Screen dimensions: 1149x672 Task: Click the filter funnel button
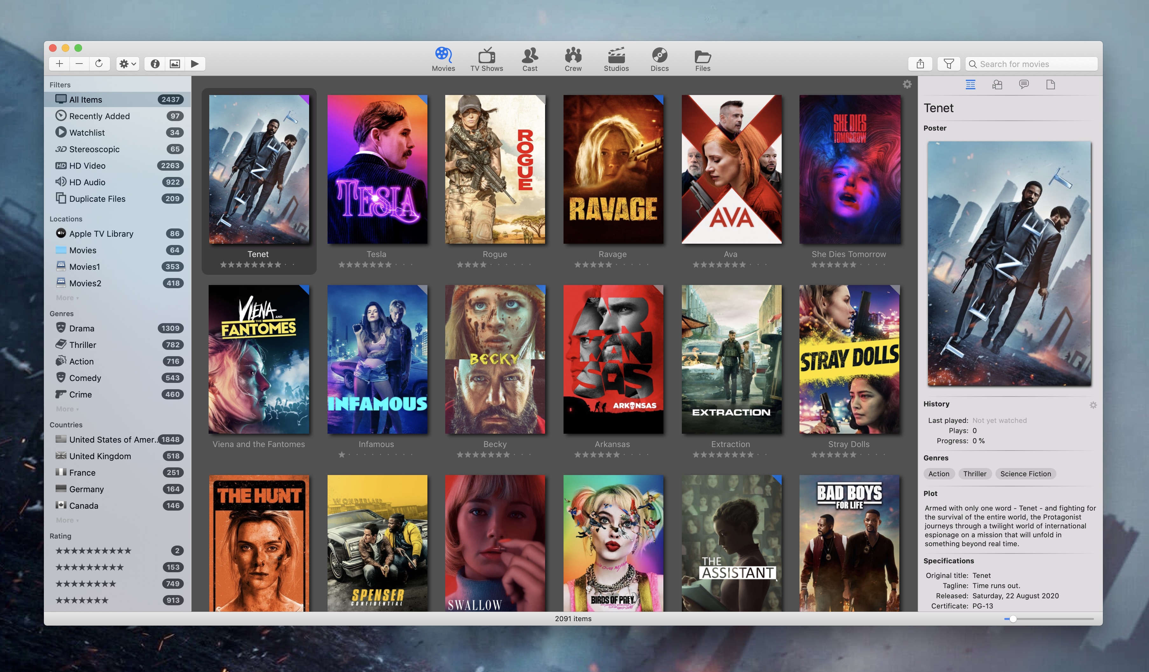coord(949,64)
